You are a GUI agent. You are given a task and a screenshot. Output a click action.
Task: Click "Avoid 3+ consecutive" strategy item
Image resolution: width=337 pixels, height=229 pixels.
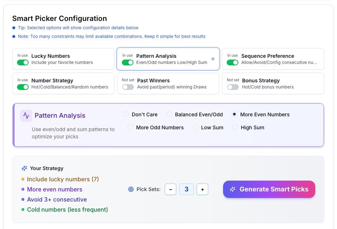(57, 199)
